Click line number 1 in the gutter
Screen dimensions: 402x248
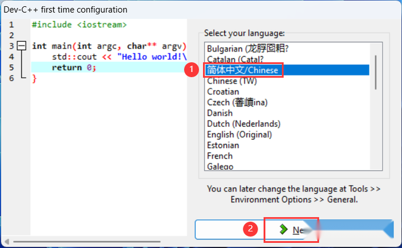click(x=11, y=25)
